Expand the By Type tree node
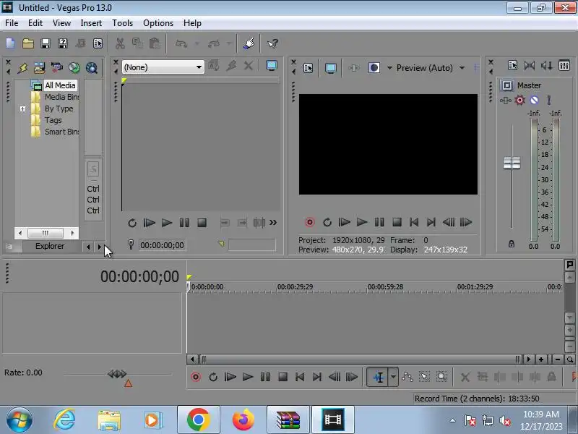This screenshot has height=434, width=578. click(x=23, y=109)
